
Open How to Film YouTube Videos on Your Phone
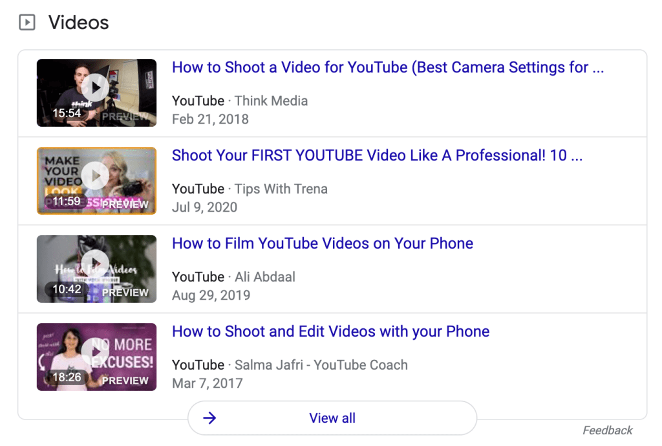pos(322,243)
